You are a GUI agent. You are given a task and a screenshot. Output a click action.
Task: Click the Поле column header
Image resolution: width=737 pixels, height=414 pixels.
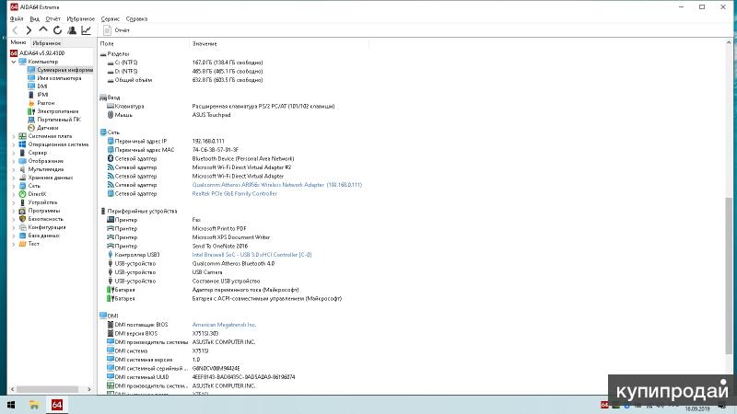[x=144, y=43]
